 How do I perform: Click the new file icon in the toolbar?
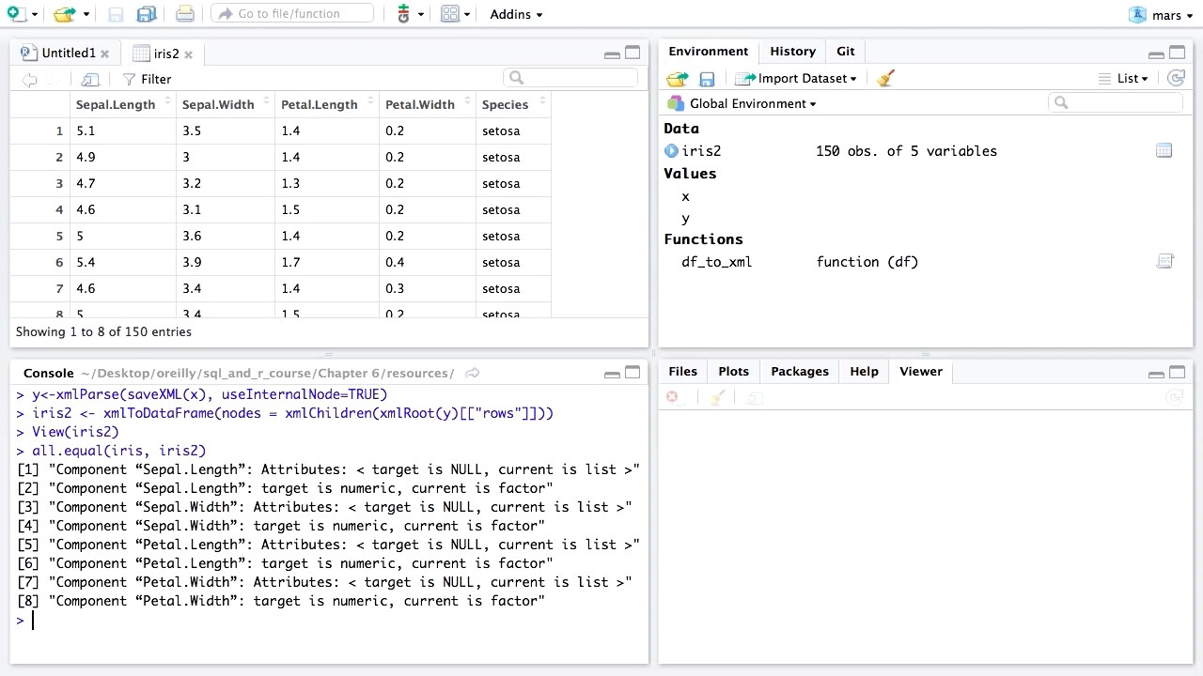coord(16,14)
